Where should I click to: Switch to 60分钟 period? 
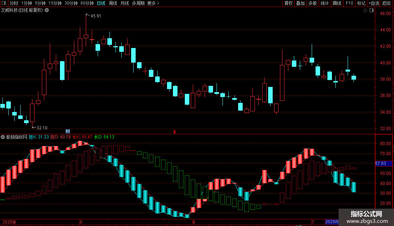(x=87, y=3)
